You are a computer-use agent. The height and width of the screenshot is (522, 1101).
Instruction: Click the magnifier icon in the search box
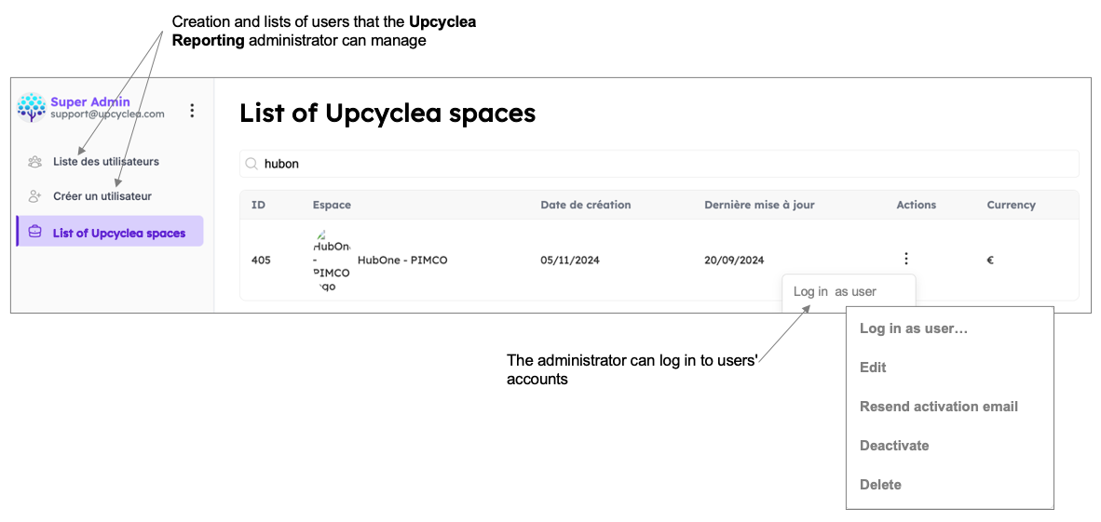pyautogui.click(x=251, y=164)
